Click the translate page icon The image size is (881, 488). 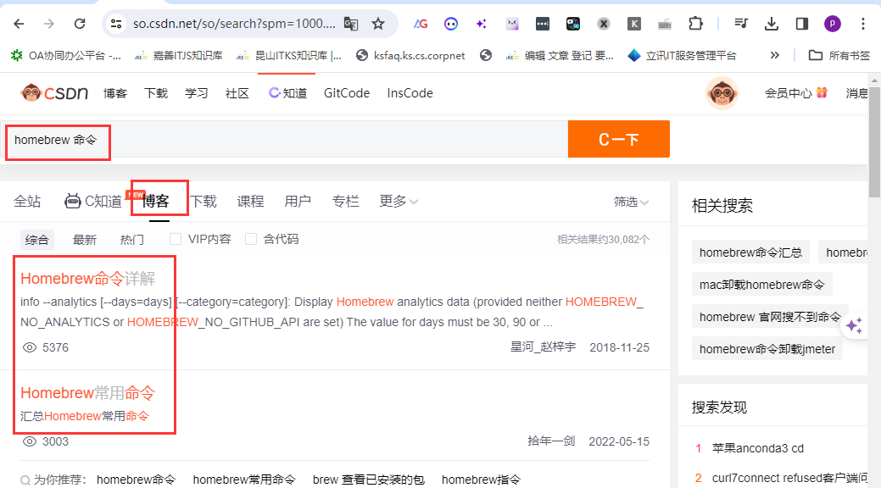351,24
